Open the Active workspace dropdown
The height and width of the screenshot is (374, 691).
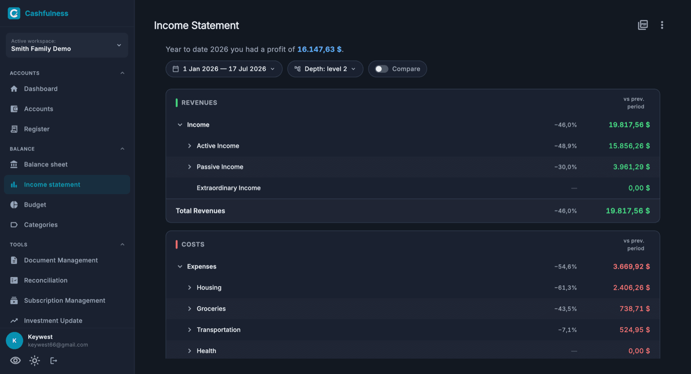[67, 45]
